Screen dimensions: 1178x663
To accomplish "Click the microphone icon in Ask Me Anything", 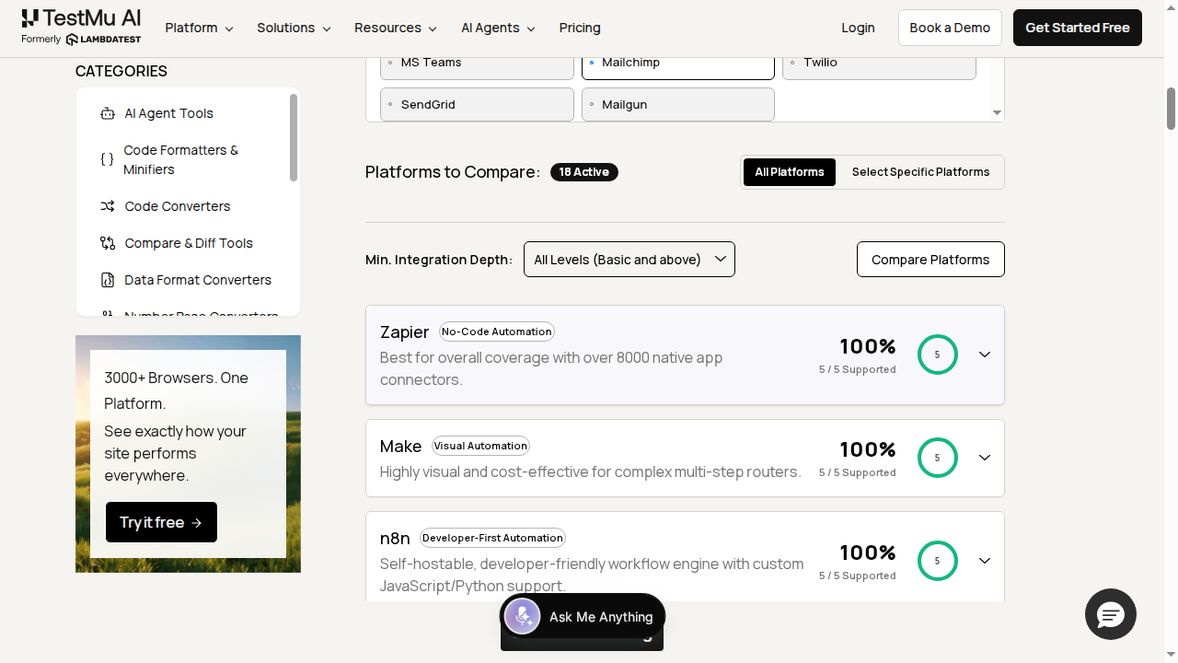I will 522,617.
